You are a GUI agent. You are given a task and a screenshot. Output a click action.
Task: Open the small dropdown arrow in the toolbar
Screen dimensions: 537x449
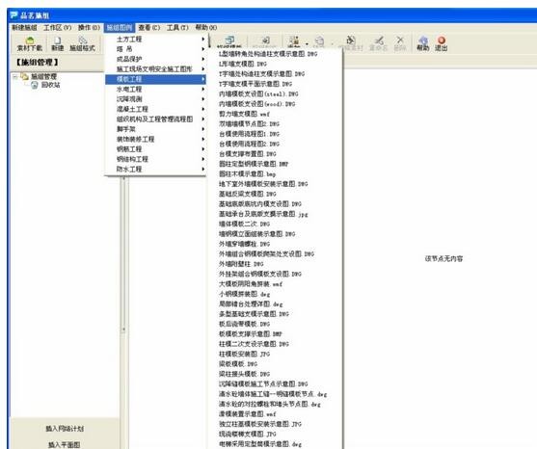pos(307,43)
